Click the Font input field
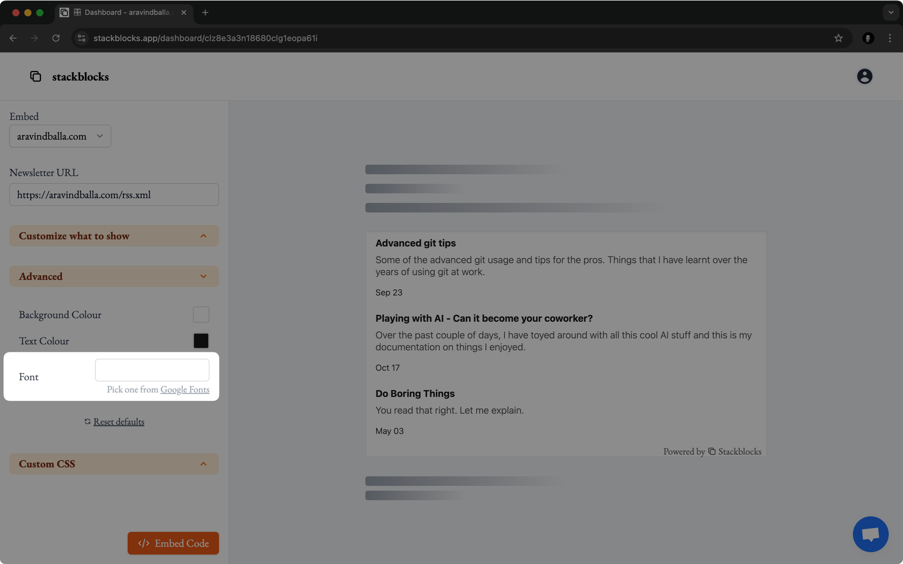The height and width of the screenshot is (564, 903). click(x=152, y=370)
